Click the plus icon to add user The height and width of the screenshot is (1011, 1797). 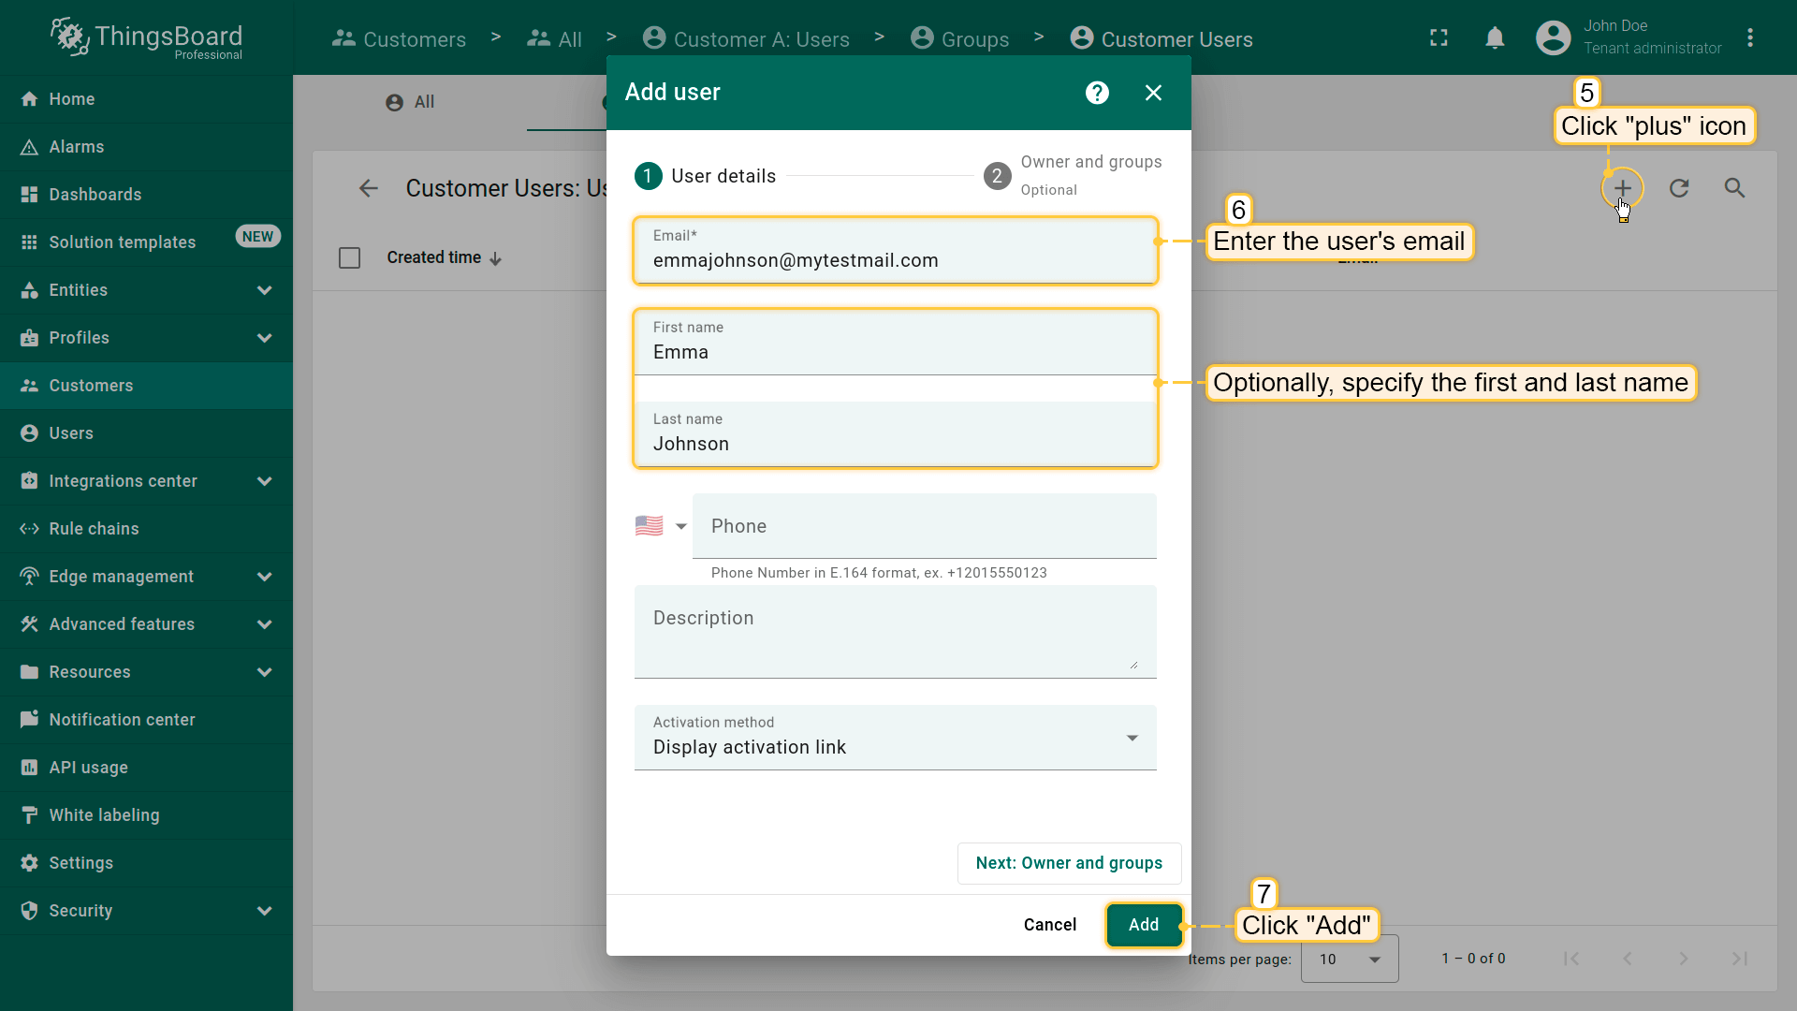coord(1622,188)
